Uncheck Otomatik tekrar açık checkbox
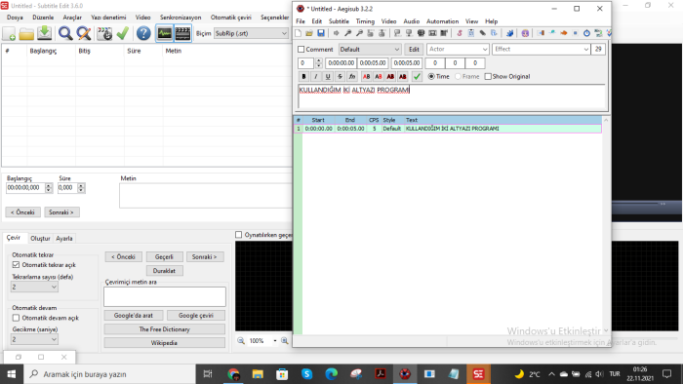This screenshot has height=384, width=683. [x=17, y=265]
